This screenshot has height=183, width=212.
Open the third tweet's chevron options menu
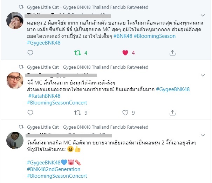pos(203,135)
